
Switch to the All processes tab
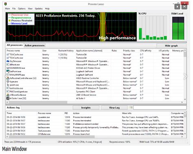point(15,45)
